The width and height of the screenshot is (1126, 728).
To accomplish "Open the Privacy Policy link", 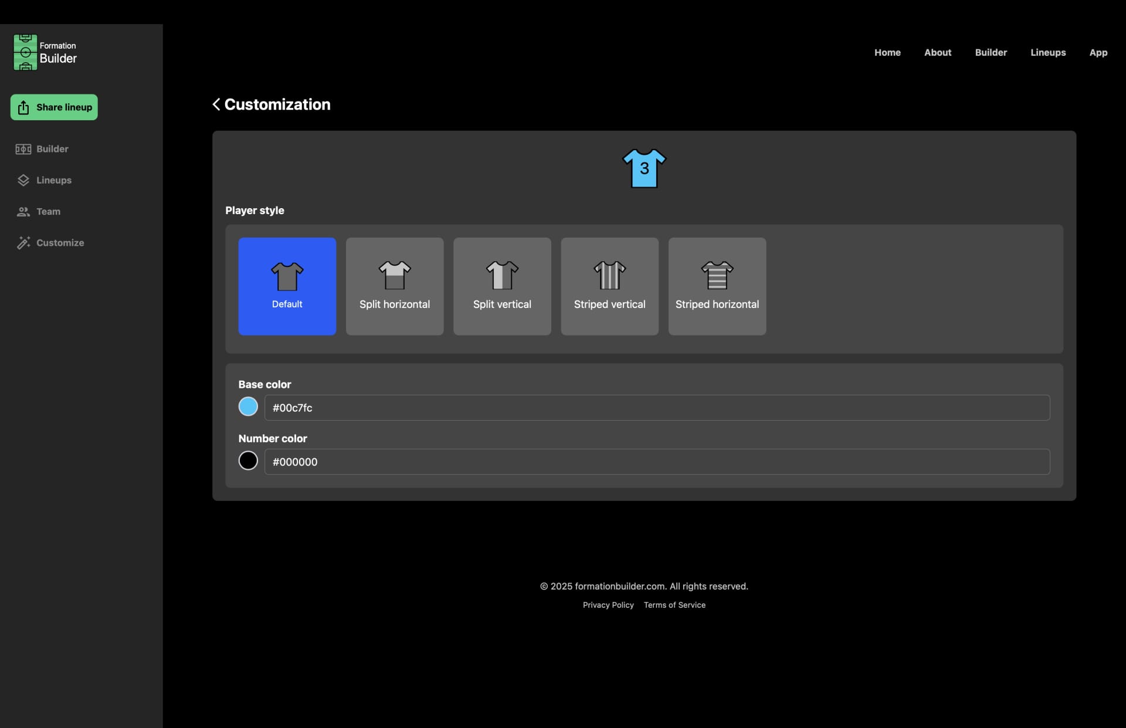I will tap(608, 605).
